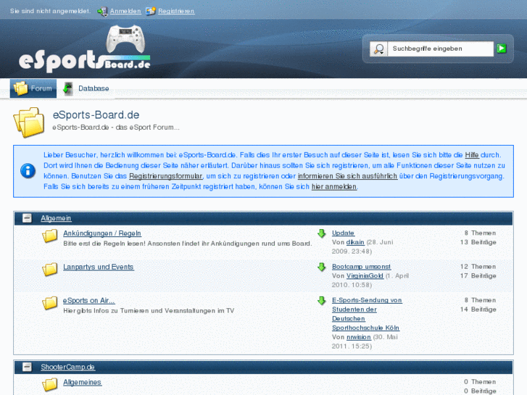Click the register icon beside Registrieren
The image size is (527, 395).
[151, 11]
